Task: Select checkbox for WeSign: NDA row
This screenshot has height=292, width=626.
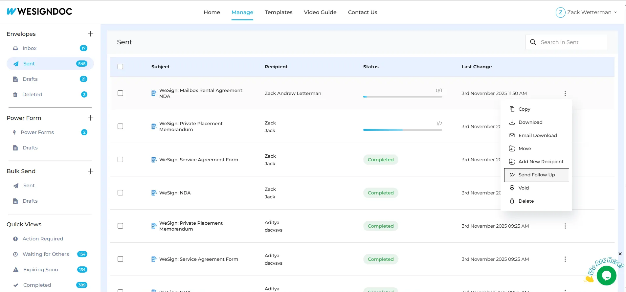Action: pyautogui.click(x=121, y=193)
